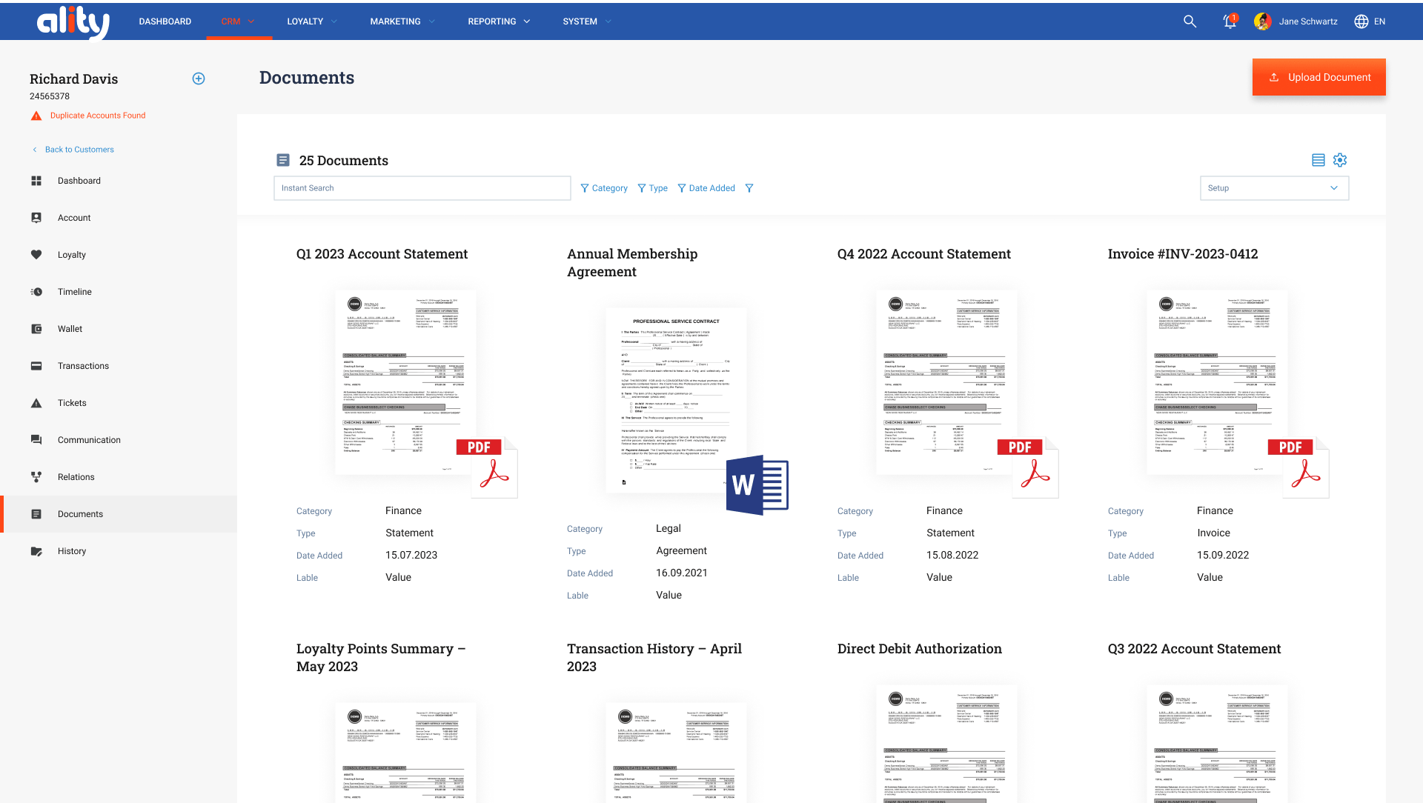Expand the Loyalty top menu

(312, 21)
